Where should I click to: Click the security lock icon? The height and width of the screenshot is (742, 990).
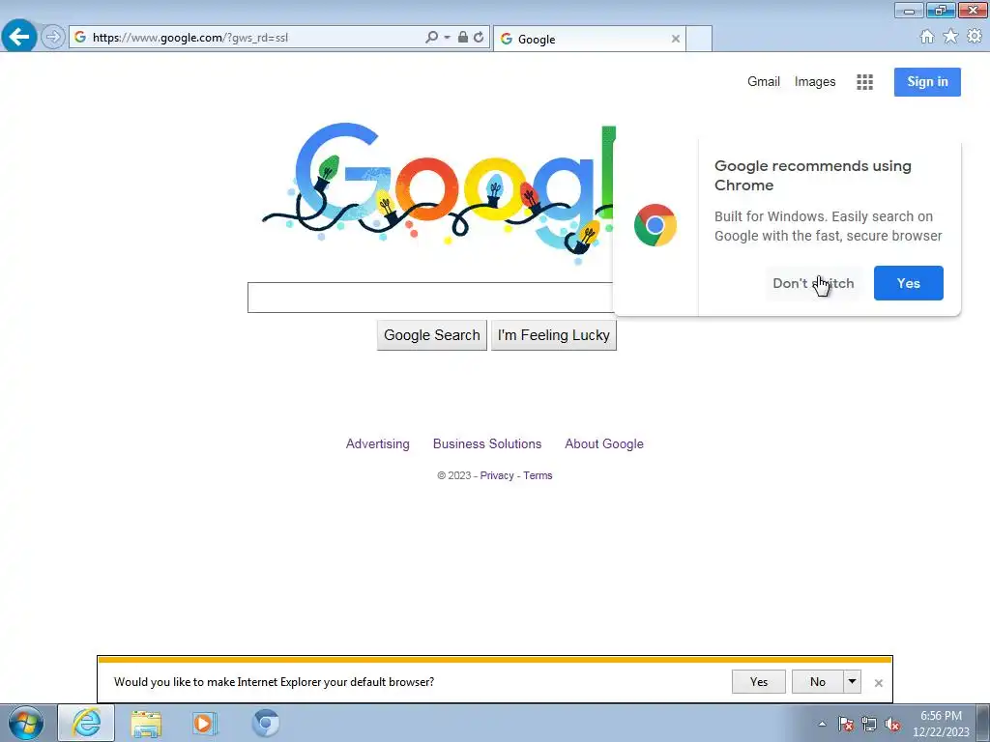click(x=463, y=38)
